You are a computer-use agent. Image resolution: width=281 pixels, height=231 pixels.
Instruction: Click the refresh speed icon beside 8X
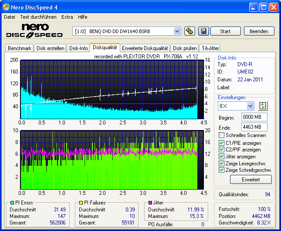[x=263, y=106]
